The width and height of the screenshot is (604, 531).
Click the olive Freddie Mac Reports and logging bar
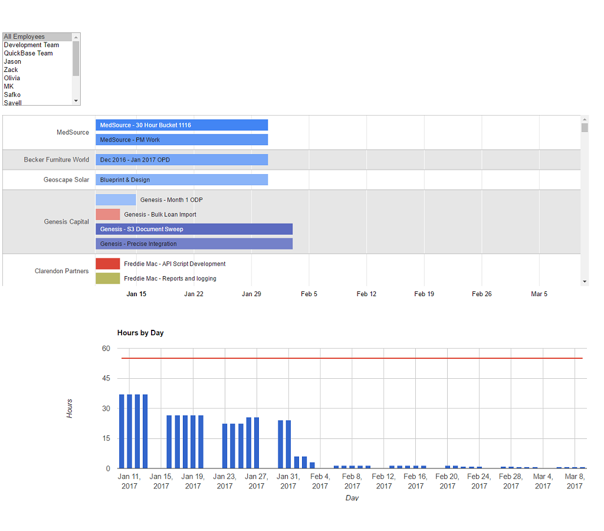108,278
